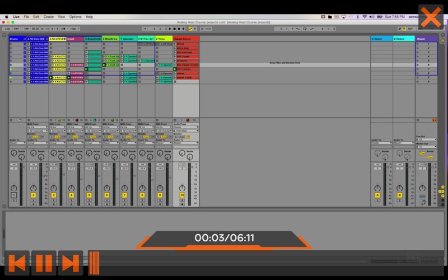
Task: Toggle the yellow automation arm button
Action: (190, 29)
